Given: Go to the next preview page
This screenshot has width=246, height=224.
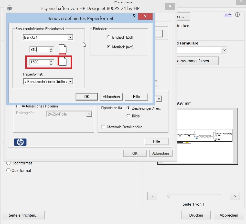Looking at the screenshot, I should point(235,196).
